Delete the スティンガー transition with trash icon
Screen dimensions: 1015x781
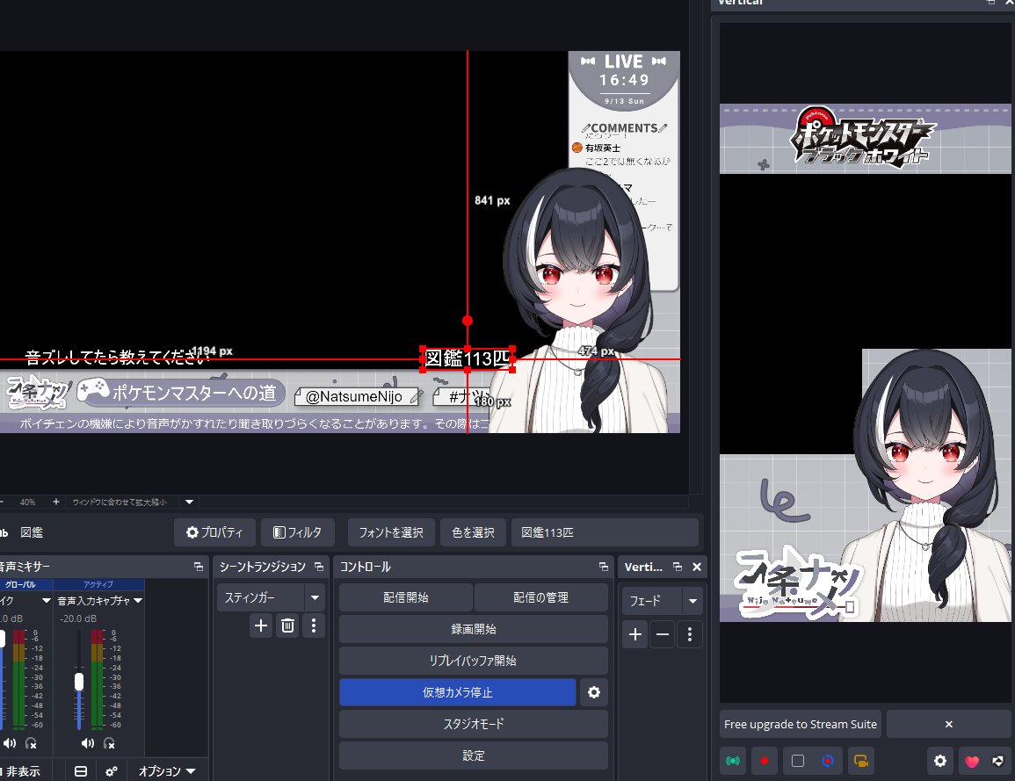pyautogui.click(x=287, y=626)
